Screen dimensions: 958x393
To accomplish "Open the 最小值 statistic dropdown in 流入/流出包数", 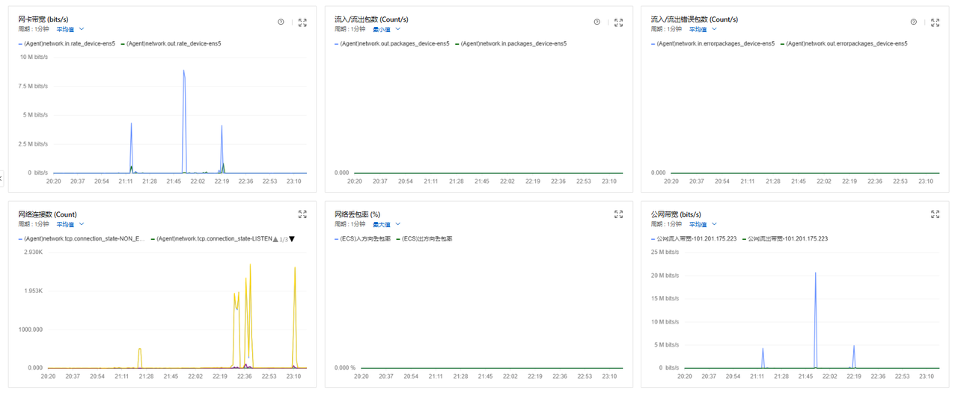I will coord(386,29).
